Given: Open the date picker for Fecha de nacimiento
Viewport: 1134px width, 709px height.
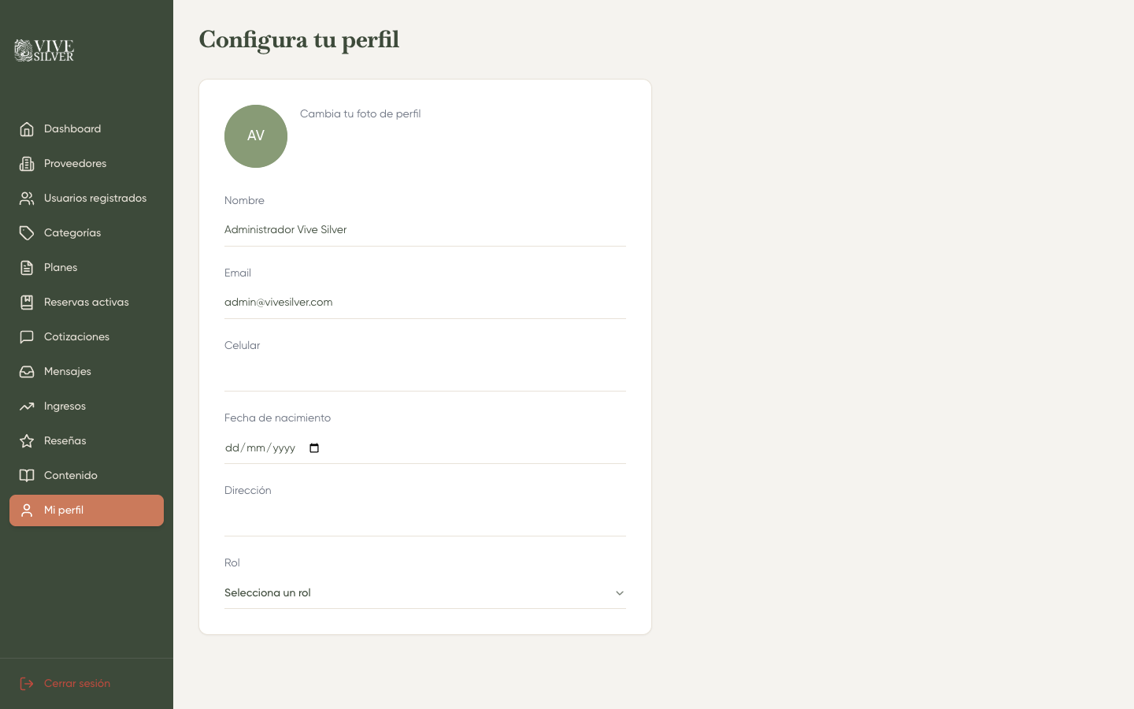Looking at the screenshot, I should pyautogui.click(x=313, y=447).
